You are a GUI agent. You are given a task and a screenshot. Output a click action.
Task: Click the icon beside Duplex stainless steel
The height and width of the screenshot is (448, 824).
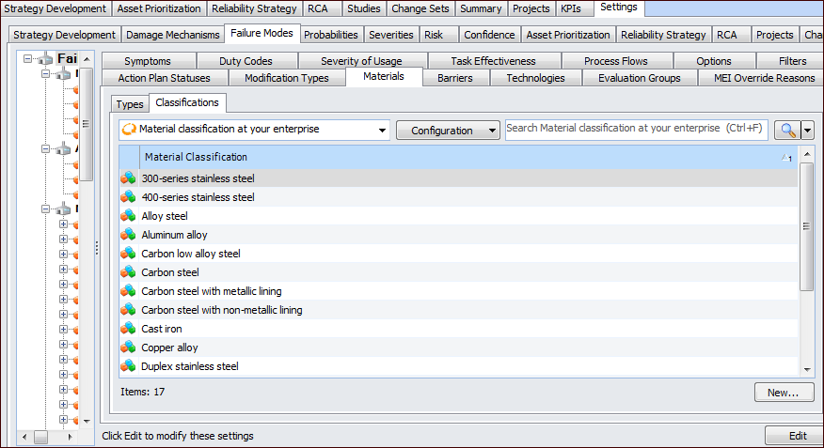click(x=128, y=366)
